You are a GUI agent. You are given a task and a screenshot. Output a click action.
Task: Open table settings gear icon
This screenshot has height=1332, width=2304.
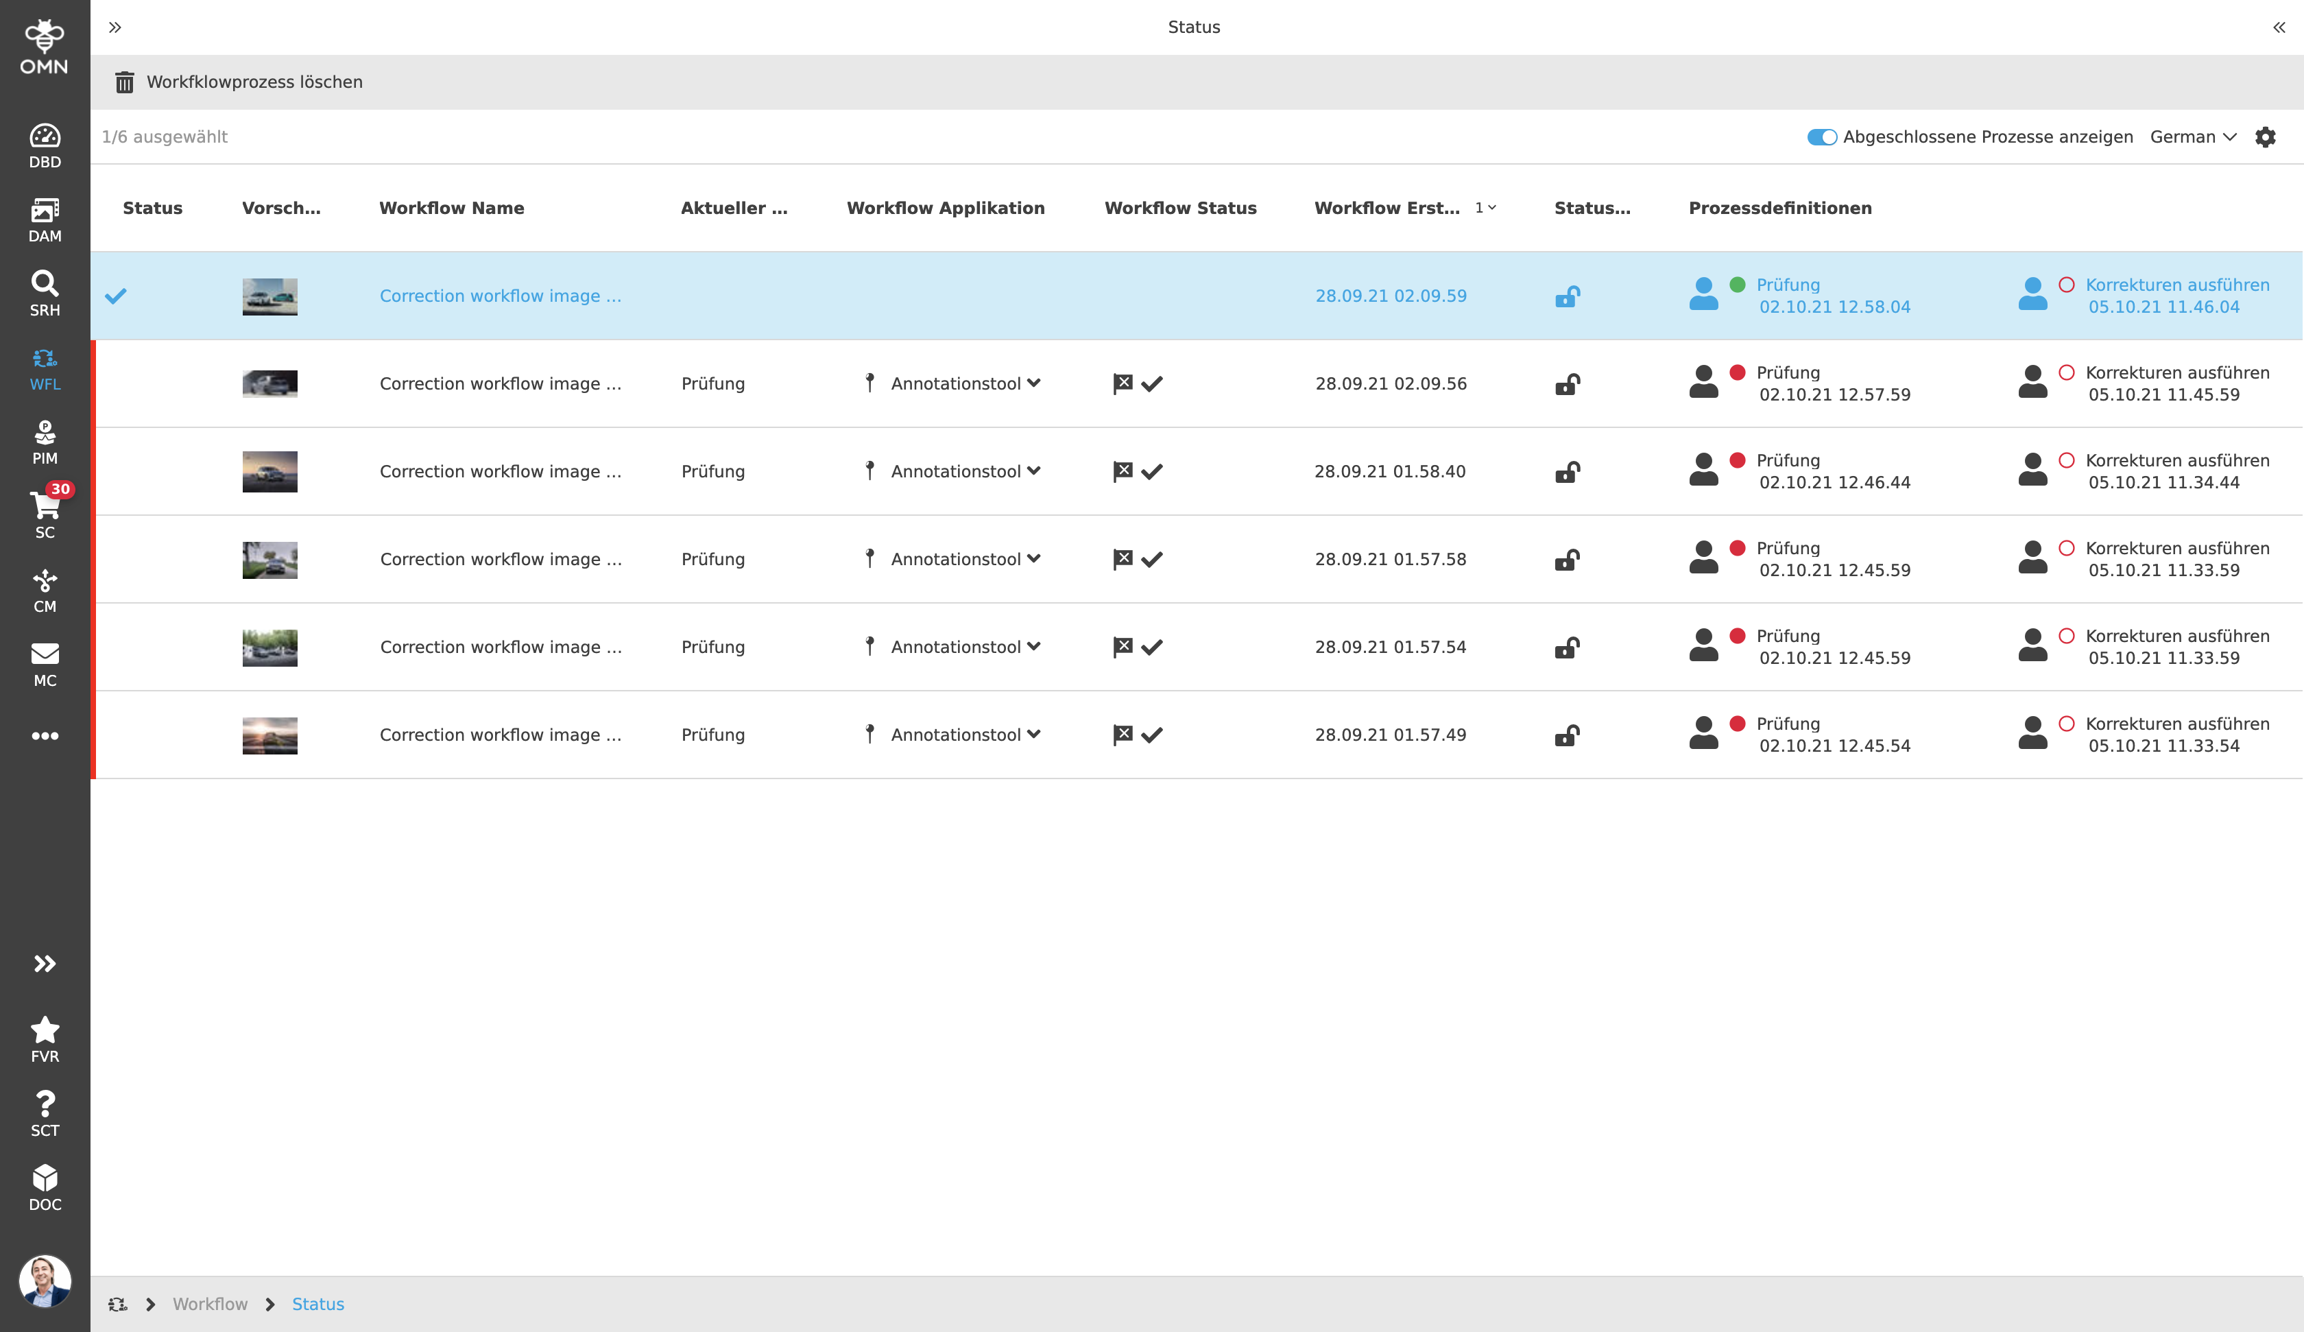(2265, 137)
